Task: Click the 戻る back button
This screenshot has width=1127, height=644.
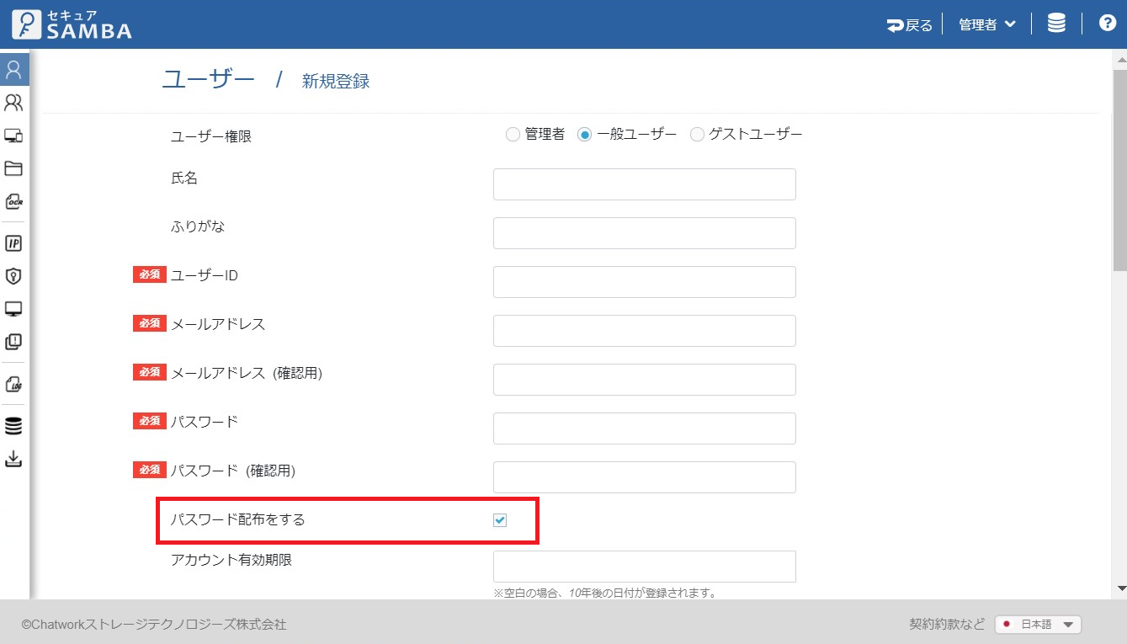Action: (x=910, y=25)
